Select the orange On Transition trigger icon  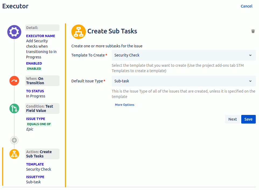pos(14,80)
